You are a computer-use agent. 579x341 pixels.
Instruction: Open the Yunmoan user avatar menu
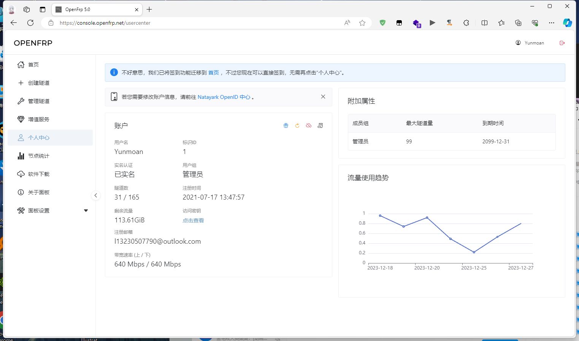pos(530,43)
